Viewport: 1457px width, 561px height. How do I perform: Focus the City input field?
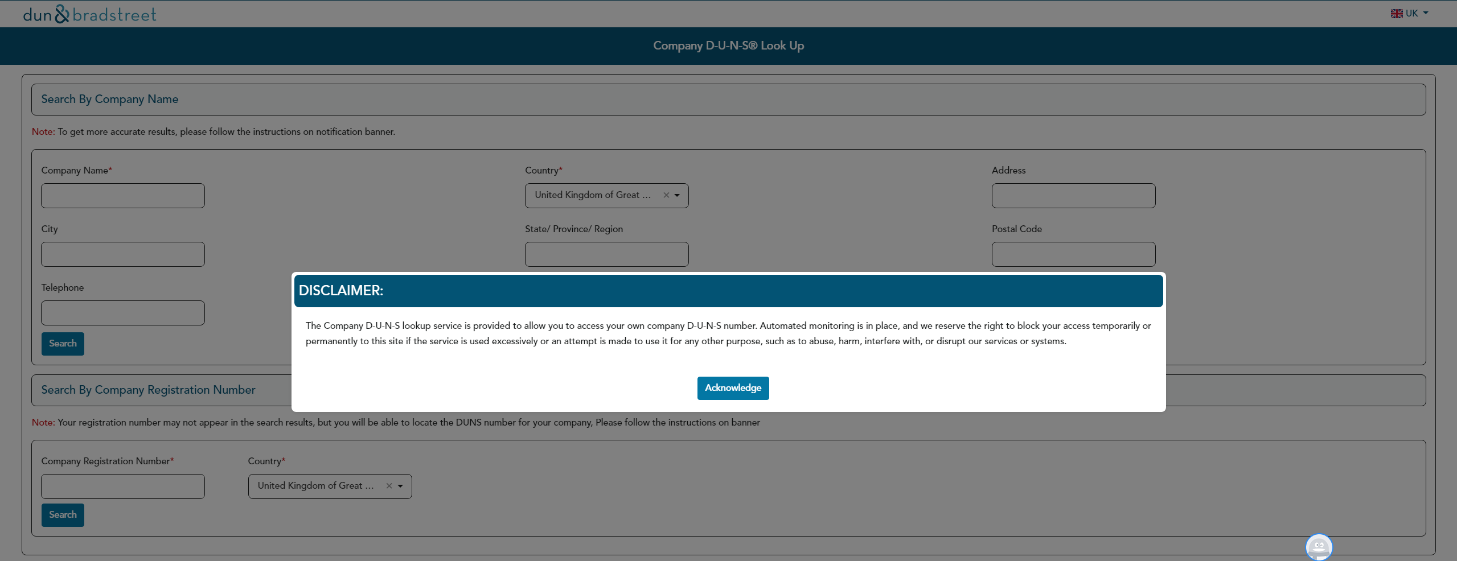[x=123, y=254]
